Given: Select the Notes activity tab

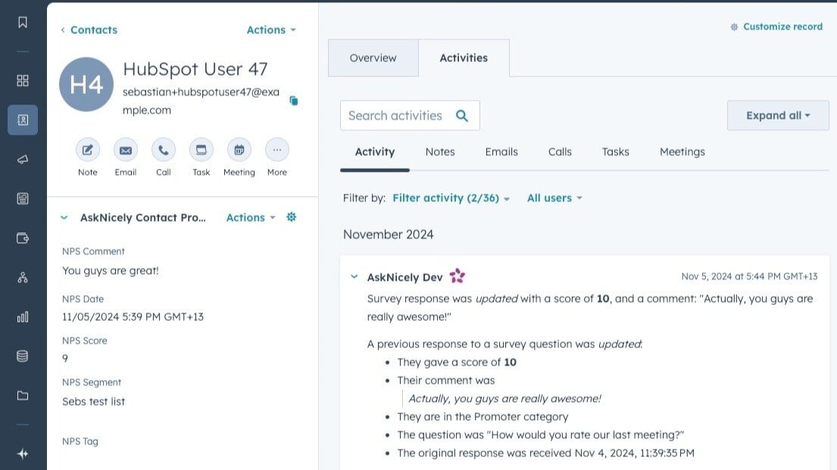Looking at the screenshot, I should (x=440, y=152).
